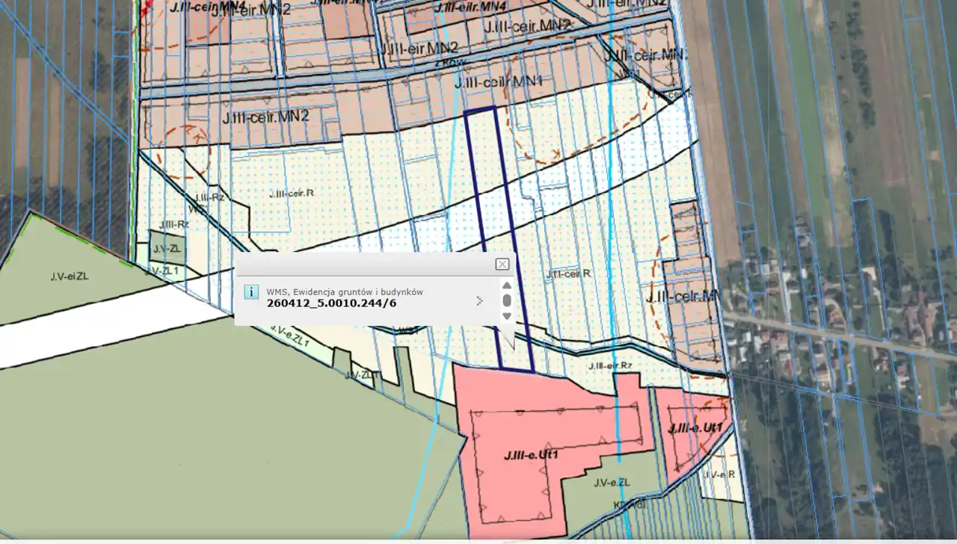This screenshot has height=544, width=957.
Task: Select the small green J.V-ZL square
Action: click(166, 246)
